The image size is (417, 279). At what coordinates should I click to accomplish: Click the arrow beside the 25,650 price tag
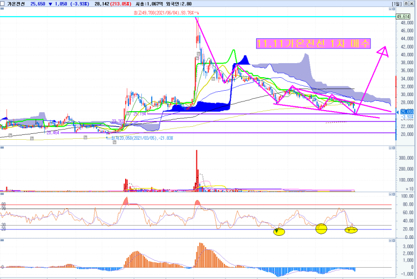coord(398,112)
